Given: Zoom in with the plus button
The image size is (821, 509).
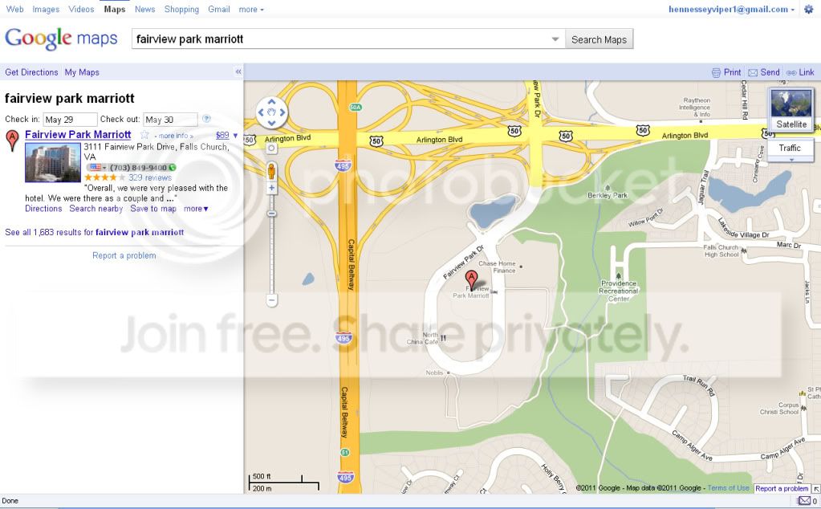Looking at the screenshot, I should [271, 188].
